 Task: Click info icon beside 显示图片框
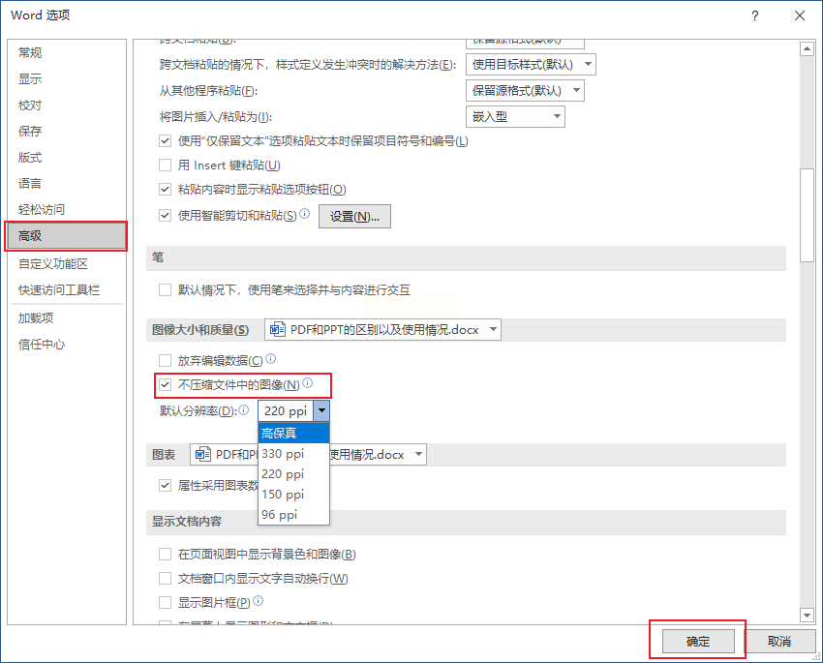click(259, 601)
